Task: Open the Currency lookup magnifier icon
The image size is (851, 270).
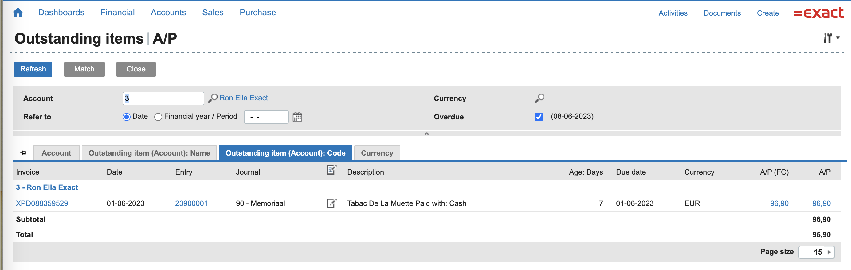Action: pyautogui.click(x=539, y=98)
